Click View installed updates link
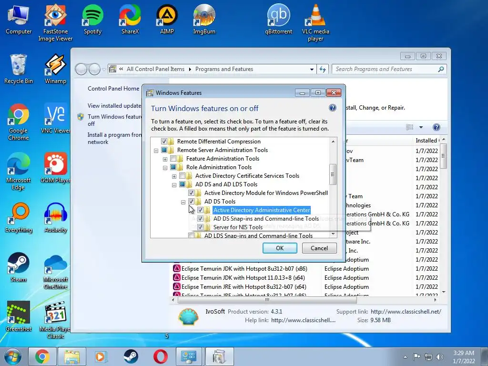Viewport: 488px width, 366px height. [x=114, y=106]
